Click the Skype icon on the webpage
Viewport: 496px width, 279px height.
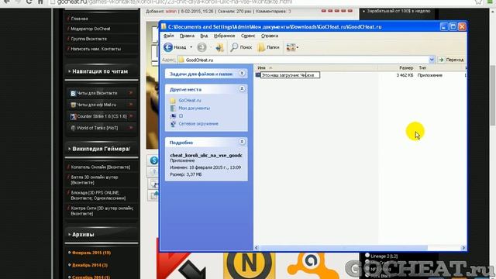pos(154,160)
